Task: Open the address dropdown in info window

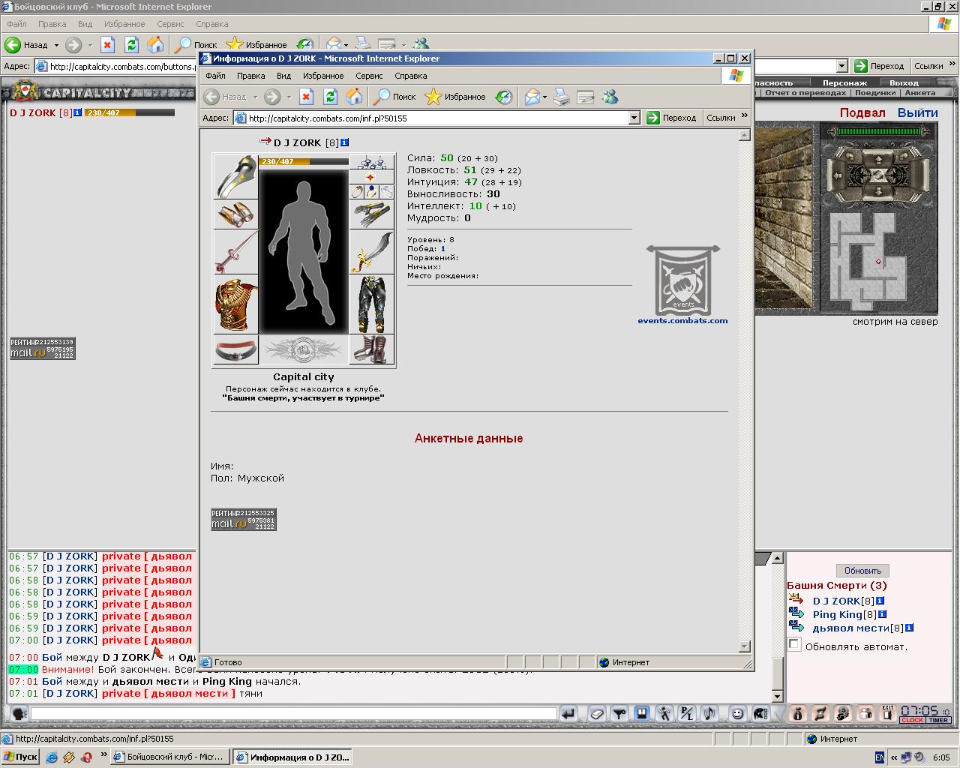Action: click(x=634, y=118)
